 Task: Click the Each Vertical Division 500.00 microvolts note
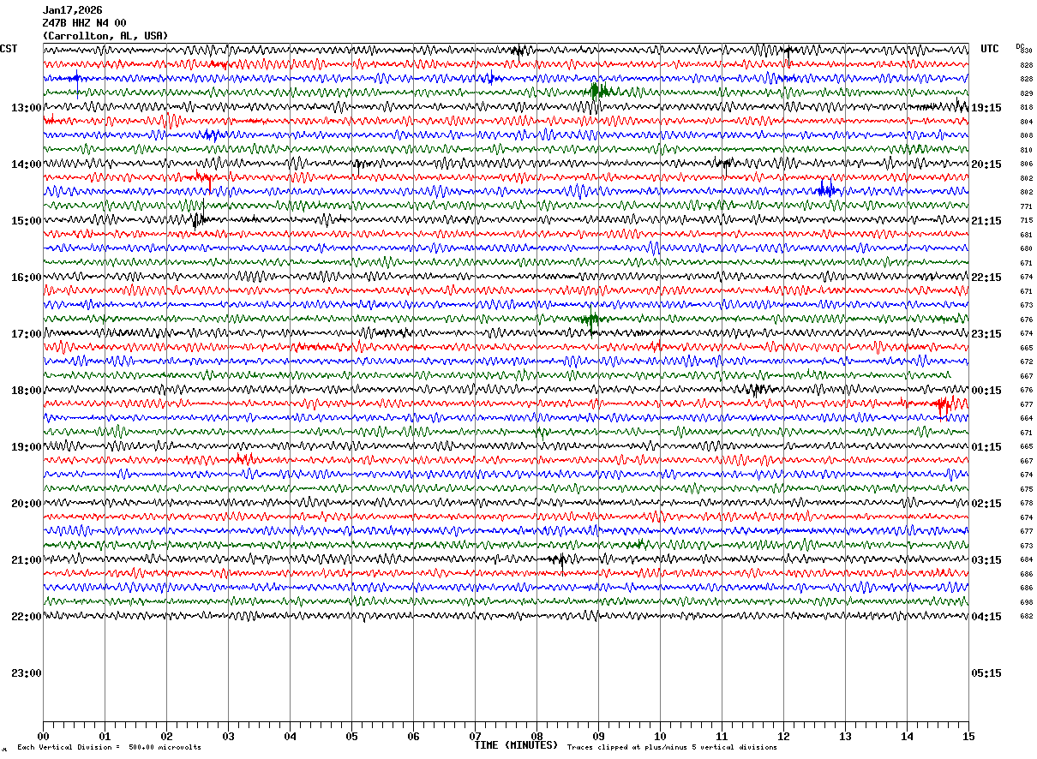click(110, 747)
